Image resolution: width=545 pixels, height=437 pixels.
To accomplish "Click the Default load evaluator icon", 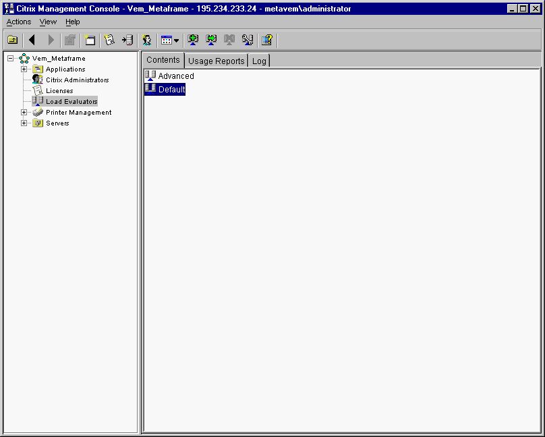I will tap(150, 89).
